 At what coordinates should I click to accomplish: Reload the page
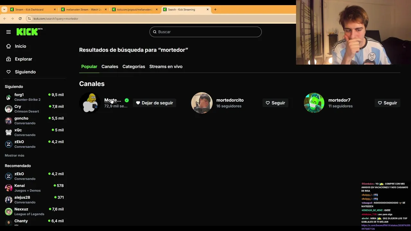20,19
